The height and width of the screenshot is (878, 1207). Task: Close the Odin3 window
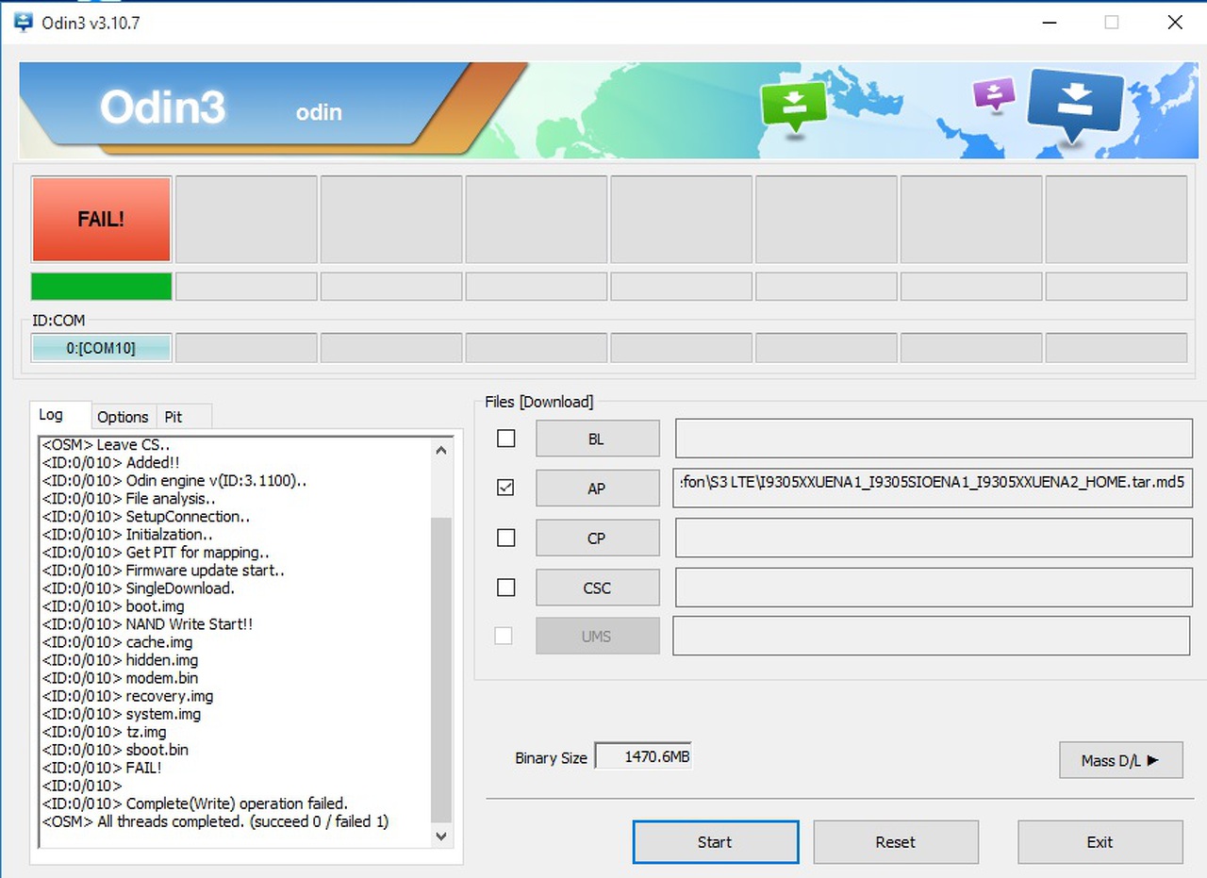[x=1175, y=23]
